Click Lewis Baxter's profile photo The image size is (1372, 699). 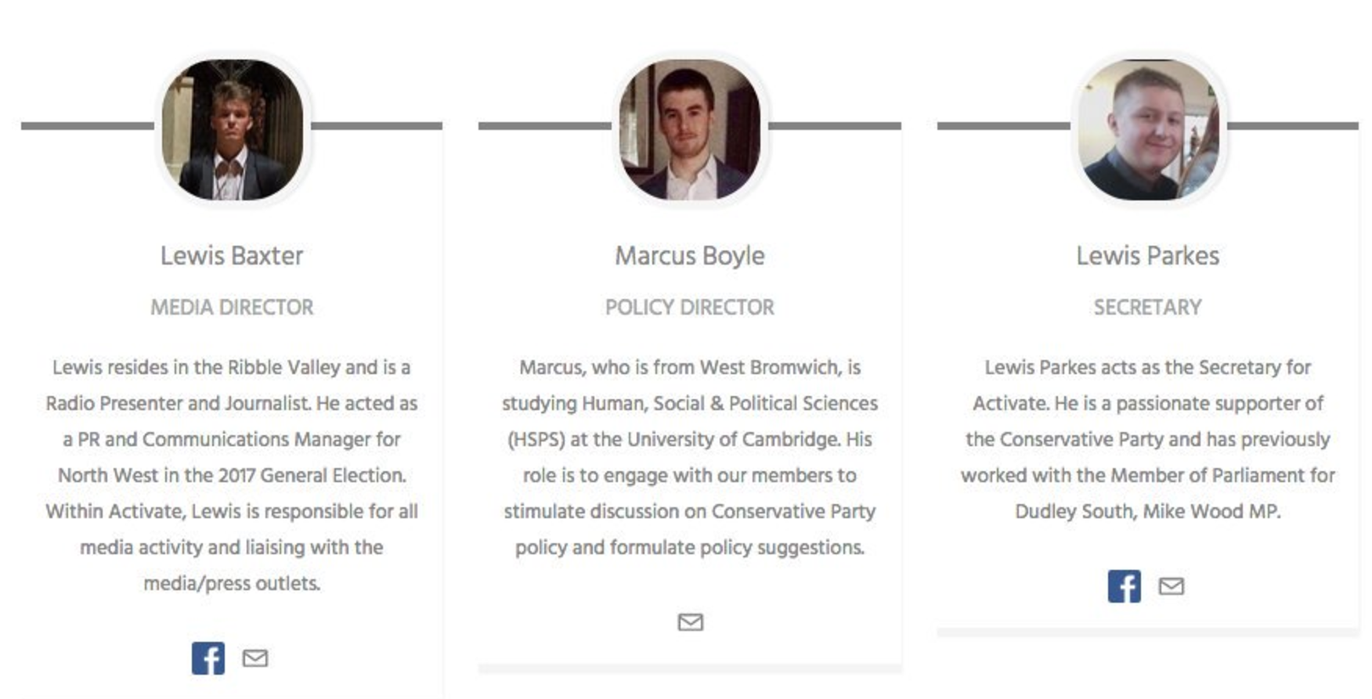coord(233,129)
